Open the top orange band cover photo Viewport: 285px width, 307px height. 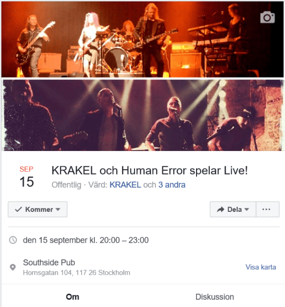point(143,39)
